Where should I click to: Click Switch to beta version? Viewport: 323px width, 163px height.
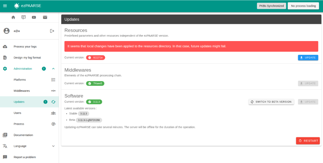coord(271,102)
